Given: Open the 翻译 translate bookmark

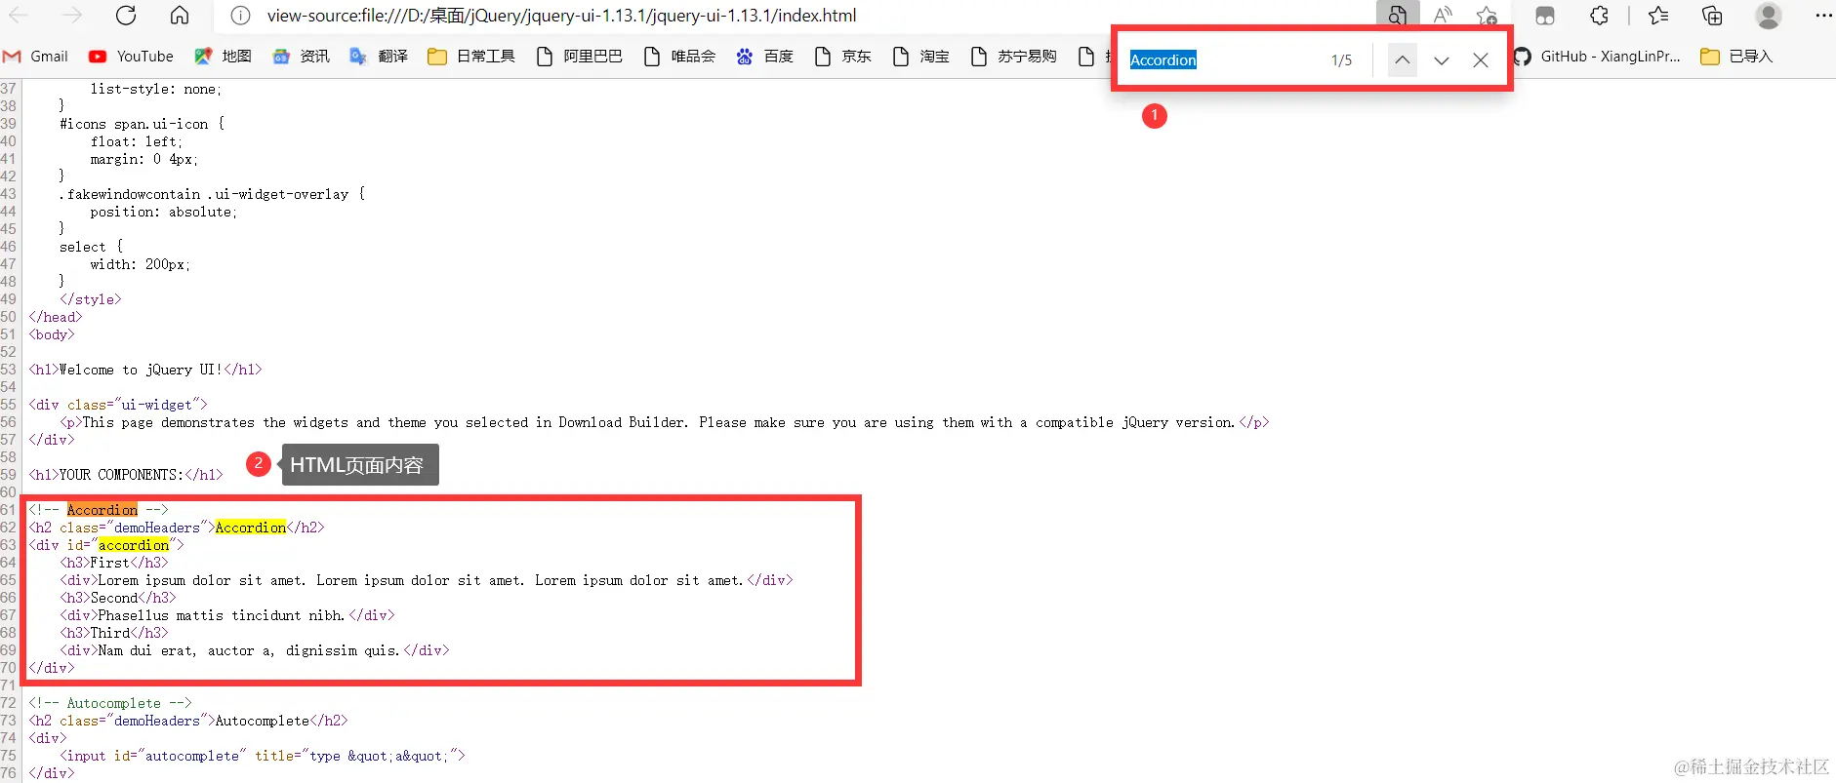Looking at the screenshot, I should coord(379,57).
